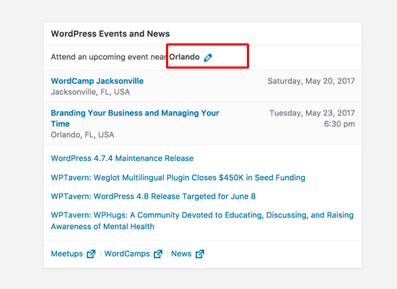Go to the Meetups link
The height and width of the screenshot is (289, 397).
point(67,254)
